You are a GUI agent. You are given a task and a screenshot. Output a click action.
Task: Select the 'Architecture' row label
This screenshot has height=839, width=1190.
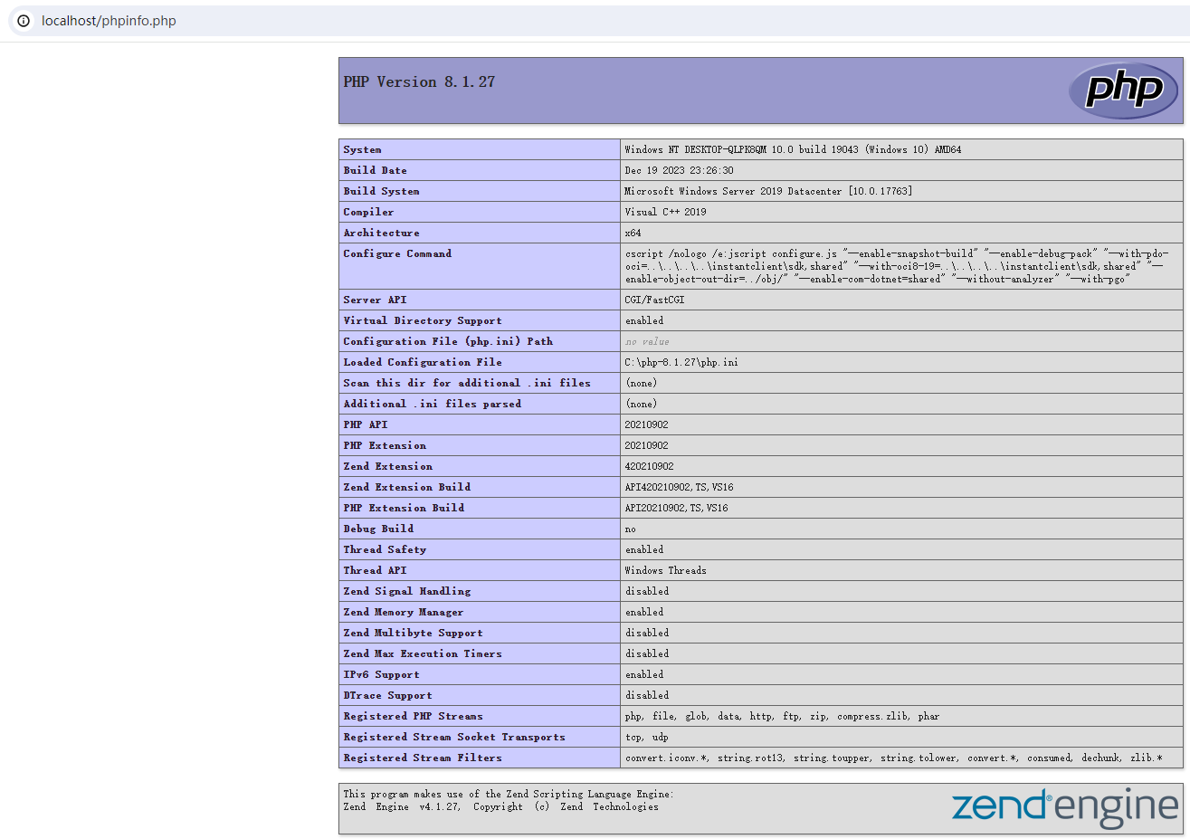(381, 234)
